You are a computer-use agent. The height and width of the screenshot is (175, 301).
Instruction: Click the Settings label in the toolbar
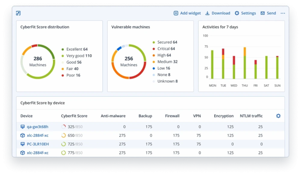click(x=248, y=13)
